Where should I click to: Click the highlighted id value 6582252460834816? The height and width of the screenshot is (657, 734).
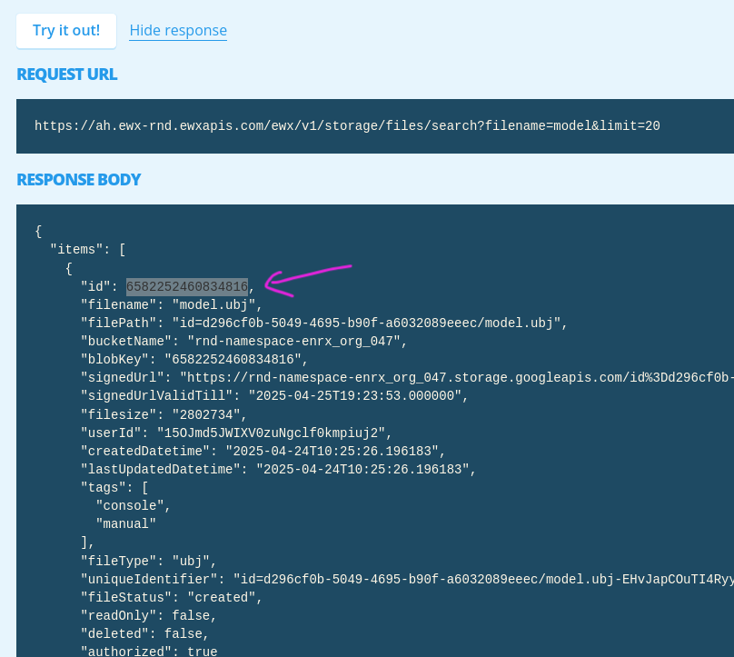coord(186,286)
